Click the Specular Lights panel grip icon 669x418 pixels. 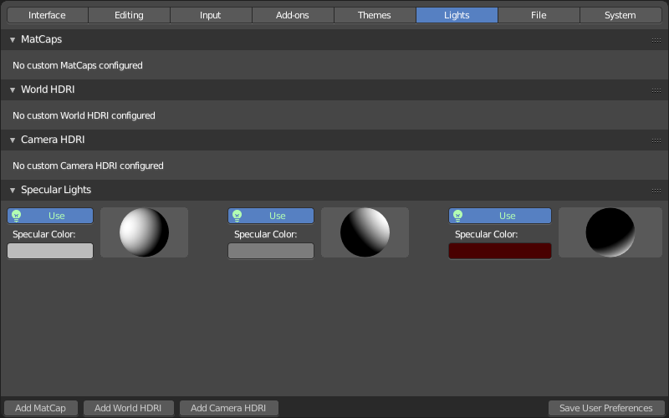(x=656, y=191)
